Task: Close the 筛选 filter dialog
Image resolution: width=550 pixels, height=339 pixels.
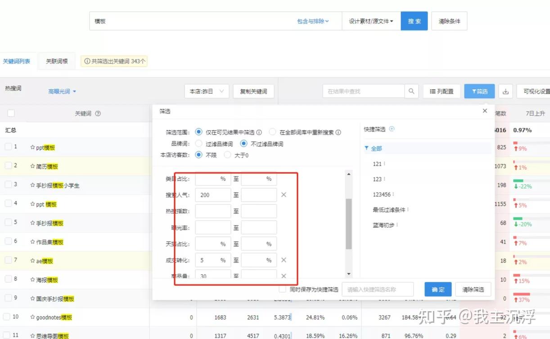Action: pos(485,111)
